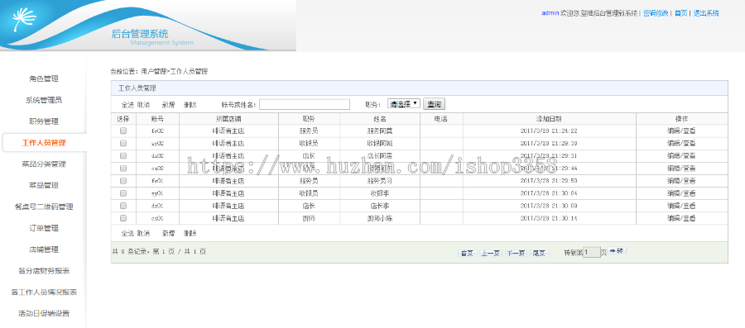745x328 pixels.
Task: Check the box for account cs01
Action: 123,218
